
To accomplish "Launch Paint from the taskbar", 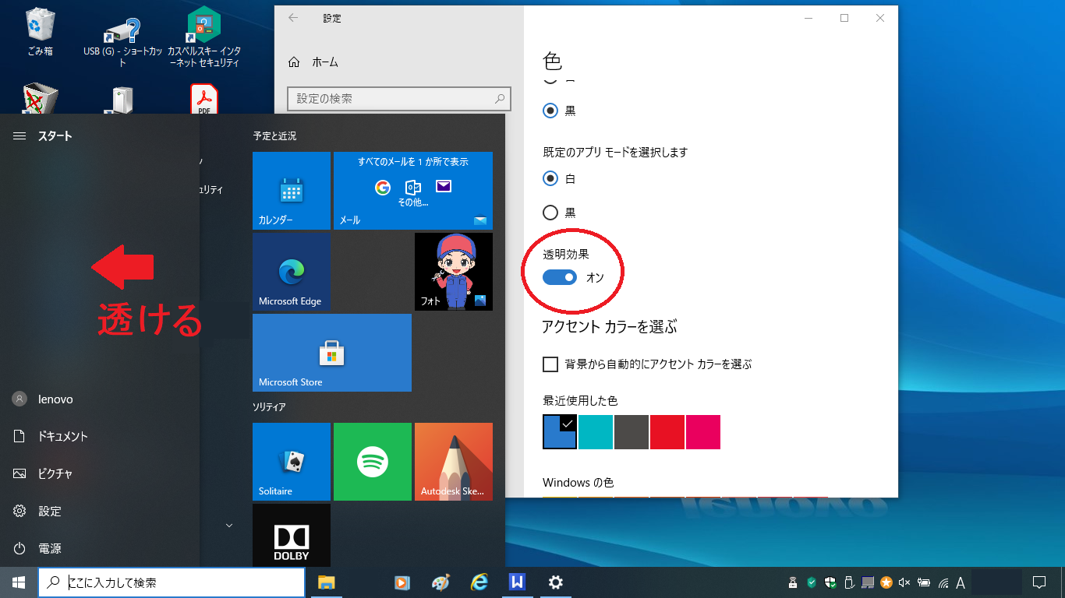I will (x=441, y=582).
